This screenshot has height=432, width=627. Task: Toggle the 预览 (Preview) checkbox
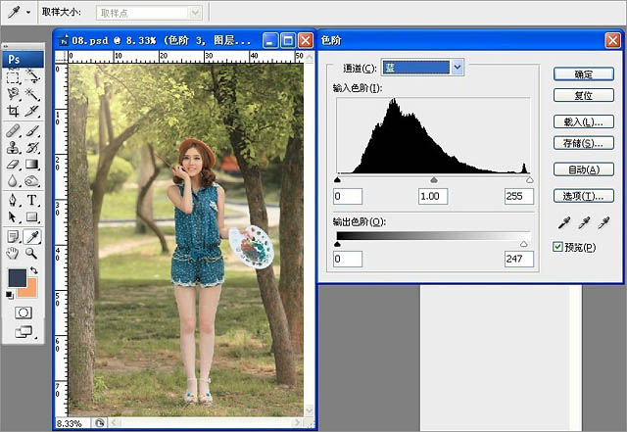pos(559,246)
